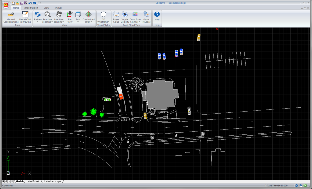Select the Home ribbon tab
This screenshot has width=312, height=189.
tap(16, 8)
